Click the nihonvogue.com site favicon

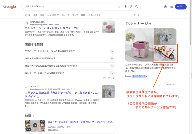coord(27,23)
